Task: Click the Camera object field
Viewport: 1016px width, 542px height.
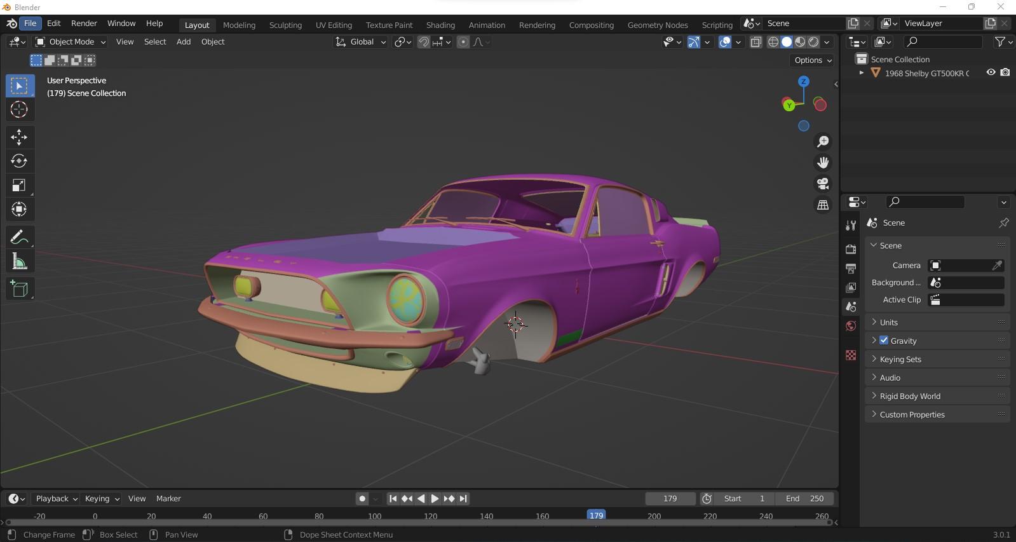Action: click(966, 266)
